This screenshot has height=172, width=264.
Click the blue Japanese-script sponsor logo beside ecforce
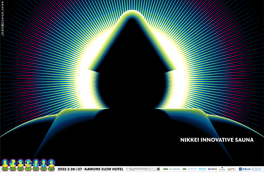[x=202, y=169]
